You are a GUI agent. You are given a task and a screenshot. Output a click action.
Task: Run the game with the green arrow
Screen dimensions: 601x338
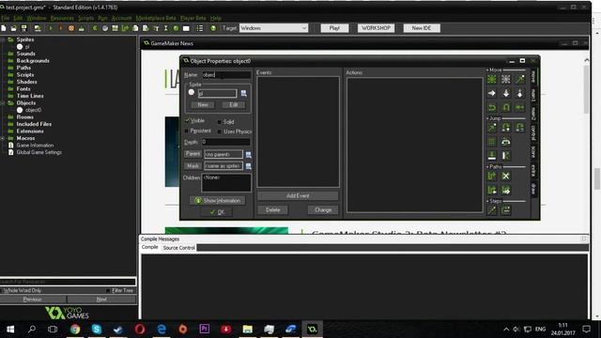click(51, 28)
